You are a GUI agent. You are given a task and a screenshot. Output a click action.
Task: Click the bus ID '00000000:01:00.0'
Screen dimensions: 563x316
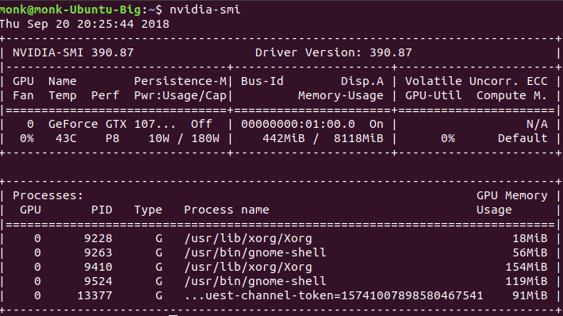pos(297,124)
